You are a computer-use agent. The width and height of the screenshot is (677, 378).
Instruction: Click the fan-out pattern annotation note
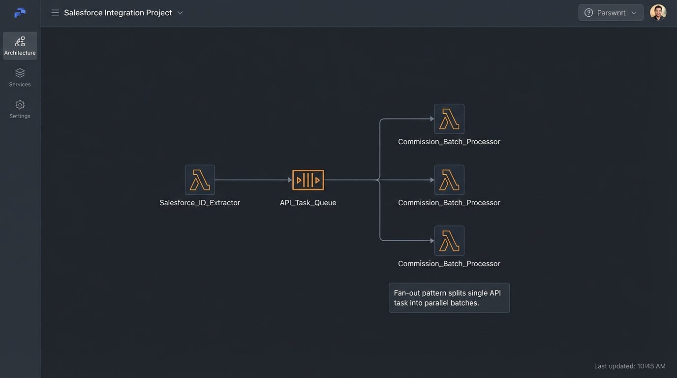449,297
